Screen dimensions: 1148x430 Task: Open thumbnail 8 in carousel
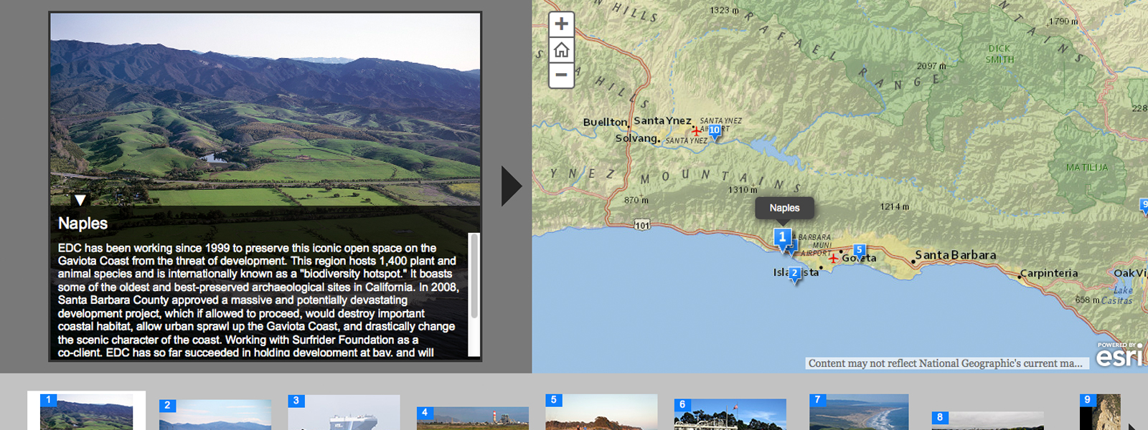click(x=987, y=420)
